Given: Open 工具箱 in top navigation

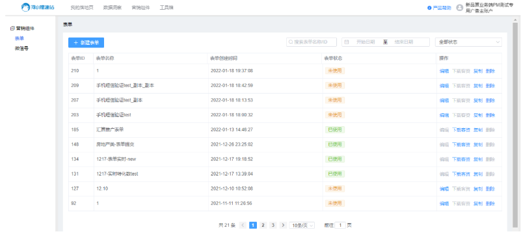Looking at the screenshot, I should pos(167,8).
